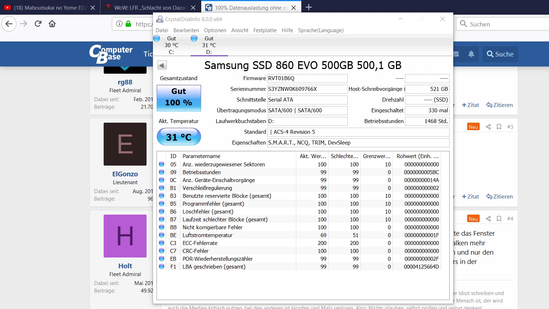The width and height of the screenshot is (549, 309).
Task: Click the Host-Schreibvorgänge 521 GB field
Action: pos(427,89)
